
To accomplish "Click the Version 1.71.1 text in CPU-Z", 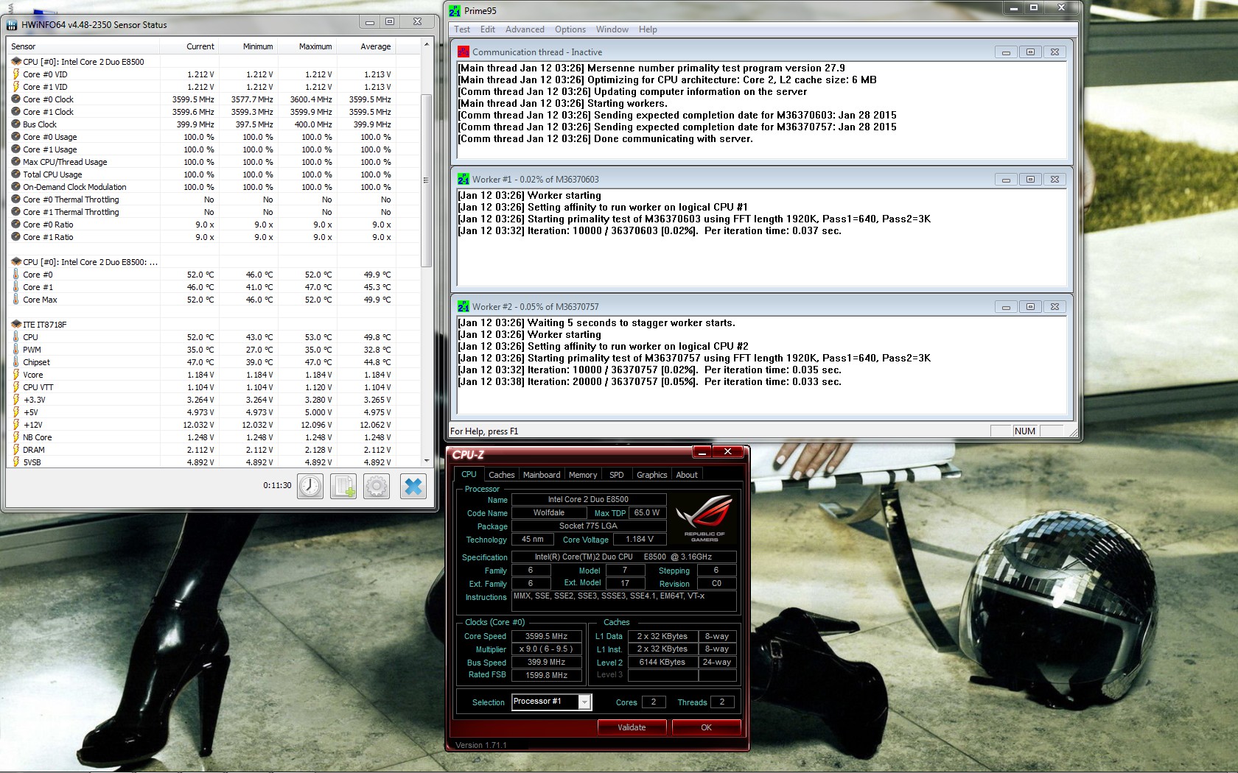I will 481,745.
